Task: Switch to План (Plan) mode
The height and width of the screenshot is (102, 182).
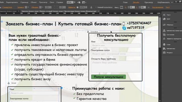Action: point(125,2)
